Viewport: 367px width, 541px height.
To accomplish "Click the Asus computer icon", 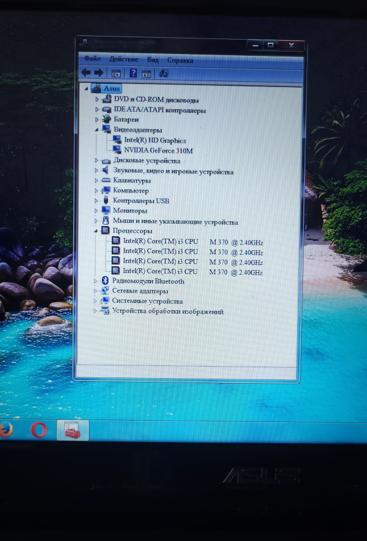I will click(96, 88).
